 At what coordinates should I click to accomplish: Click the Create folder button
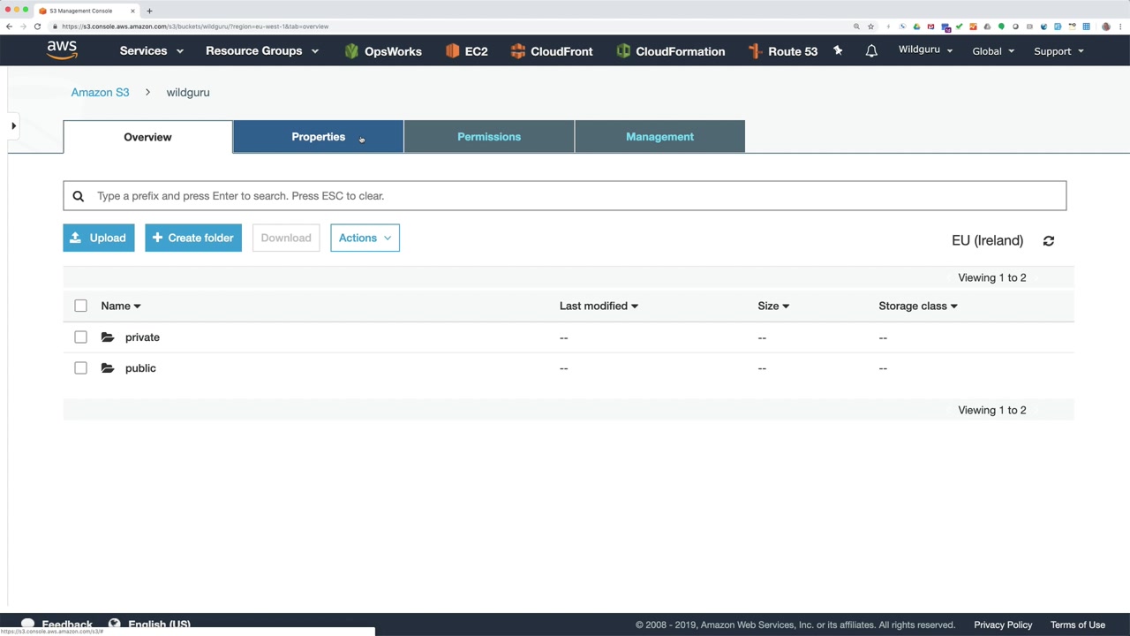point(193,238)
